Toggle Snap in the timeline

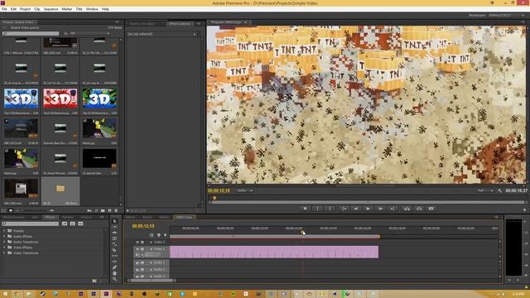[152, 235]
